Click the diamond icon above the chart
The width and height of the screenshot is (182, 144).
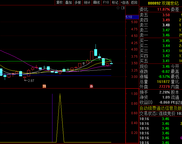click(118, 8)
